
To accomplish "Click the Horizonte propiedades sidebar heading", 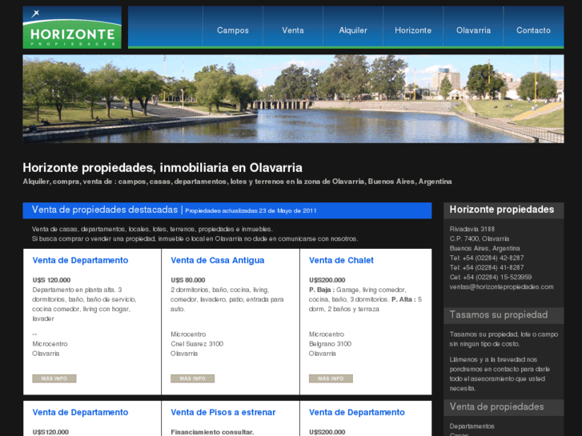I will point(502,210).
